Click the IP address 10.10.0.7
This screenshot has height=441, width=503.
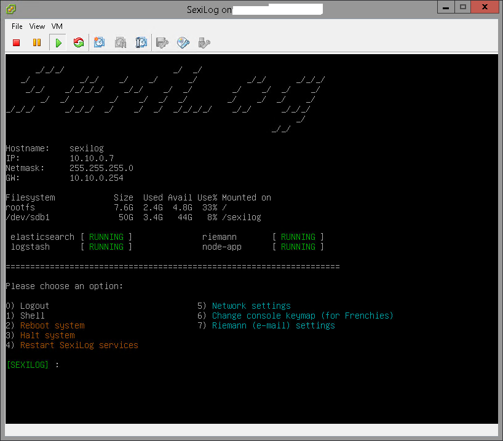[x=92, y=158]
